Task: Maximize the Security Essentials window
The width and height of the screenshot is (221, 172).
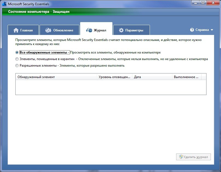Action: (x=203, y=3)
